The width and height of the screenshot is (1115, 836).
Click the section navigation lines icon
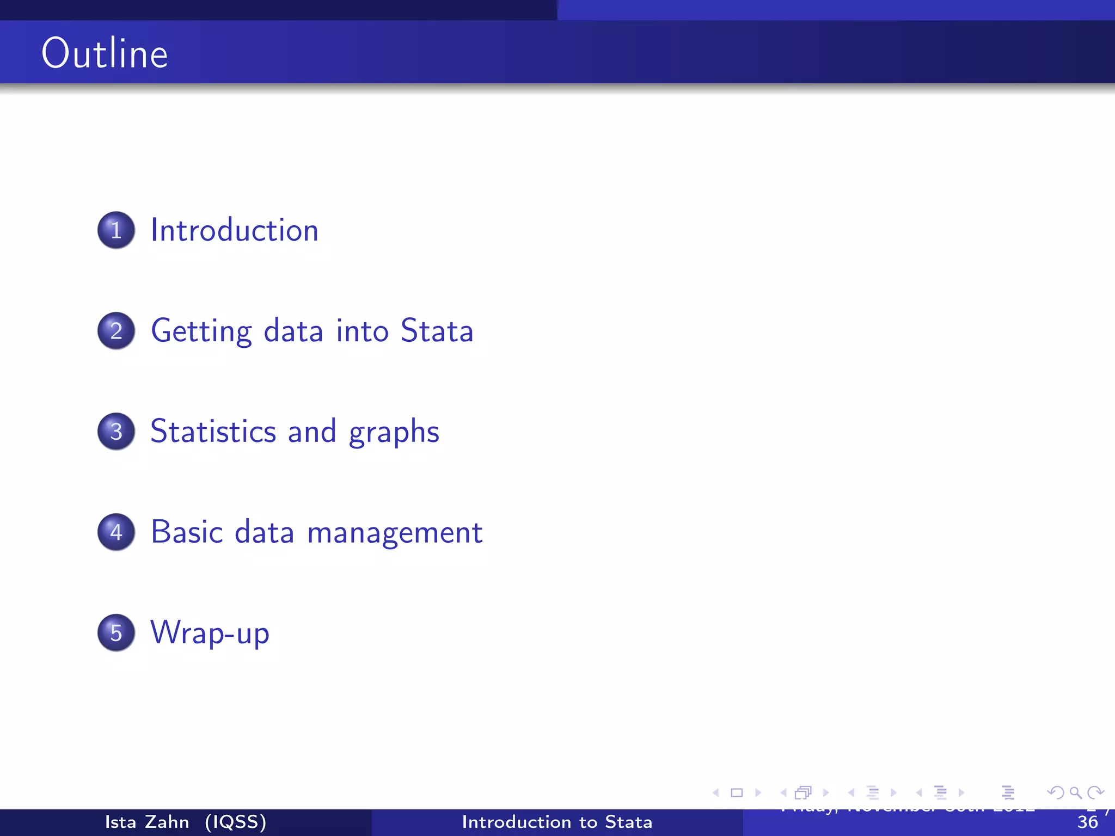point(940,793)
